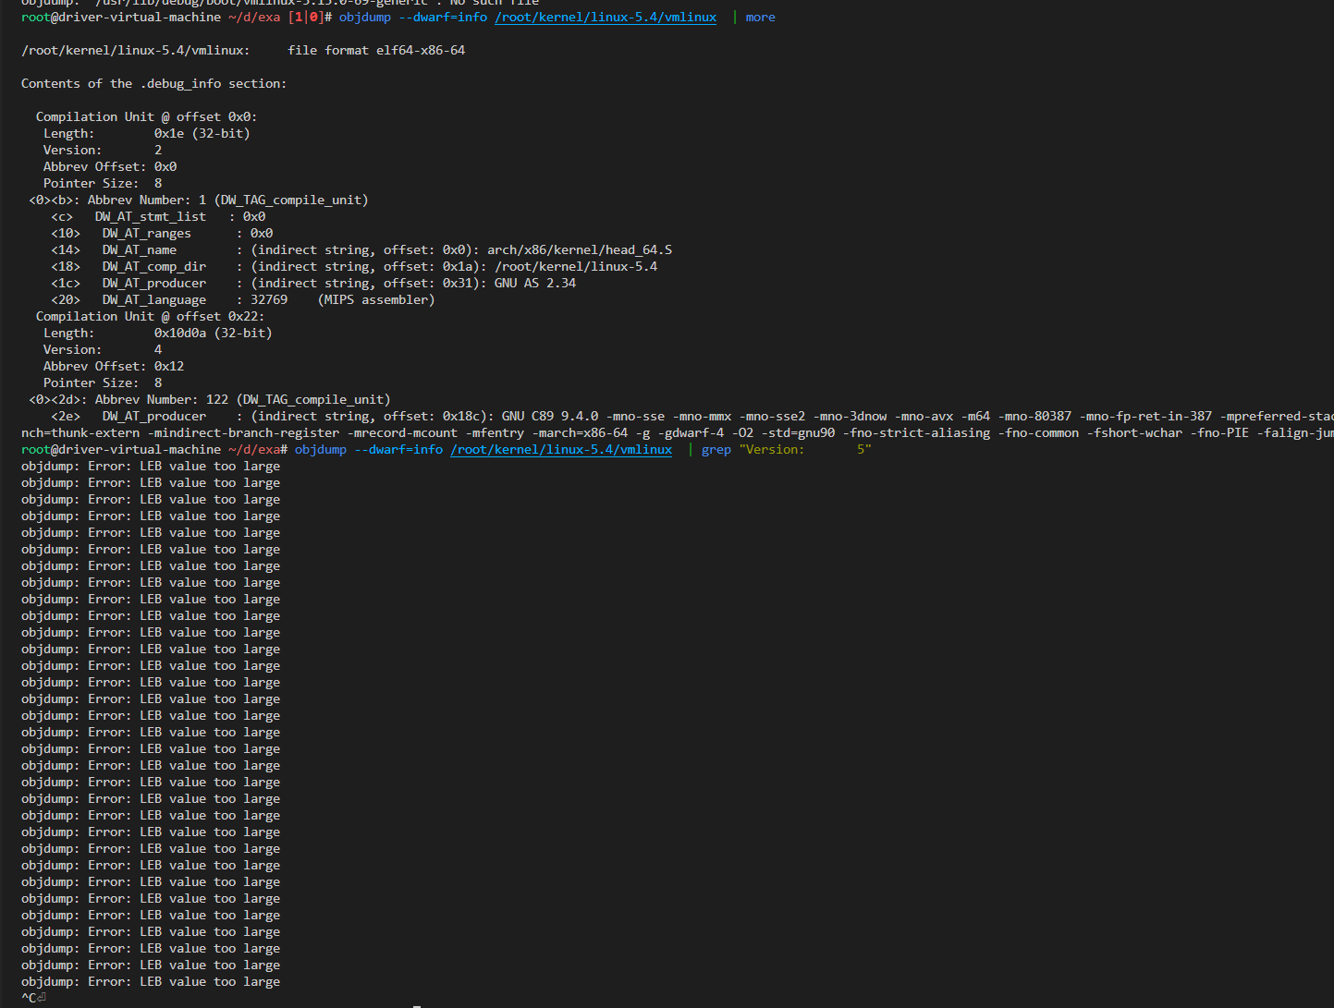Viewport: 1334px width, 1008px height.
Task: Click "Compilation Unit @ offset 0x22:" header
Action: point(151,316)
